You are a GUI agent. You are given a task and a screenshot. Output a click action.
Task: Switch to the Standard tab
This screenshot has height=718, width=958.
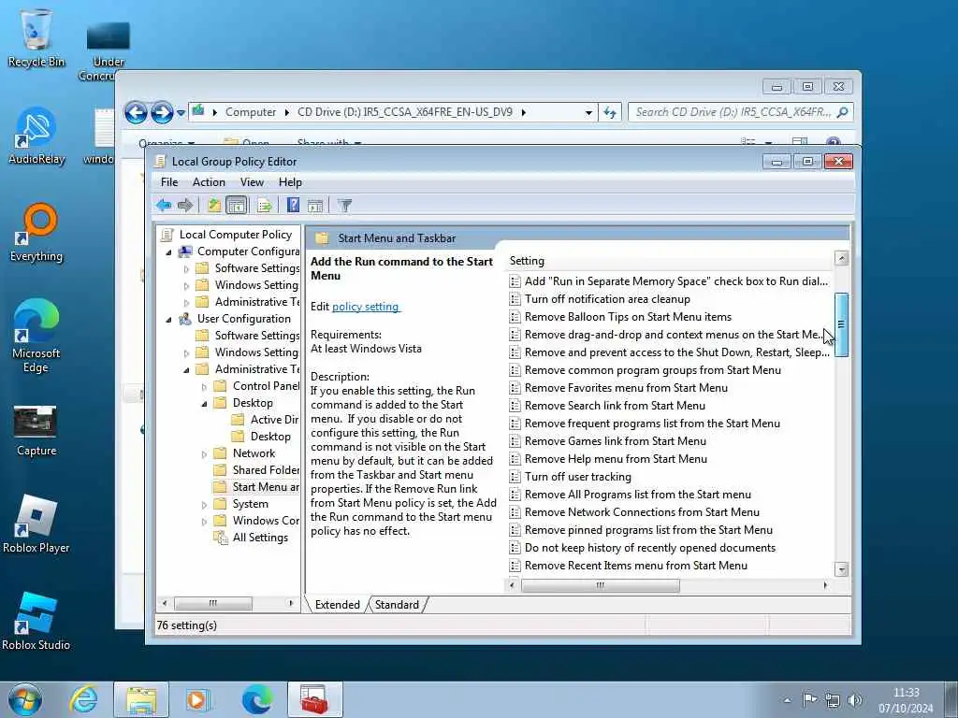coord(397,605)
